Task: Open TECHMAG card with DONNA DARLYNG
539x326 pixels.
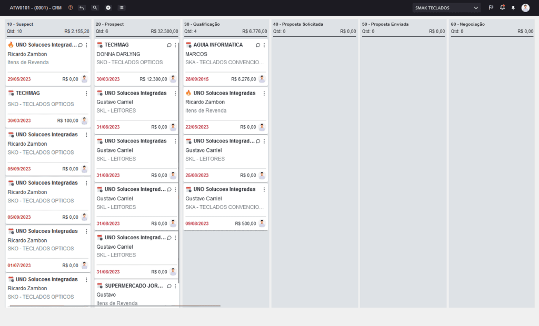Action: [x=116, y=45]
